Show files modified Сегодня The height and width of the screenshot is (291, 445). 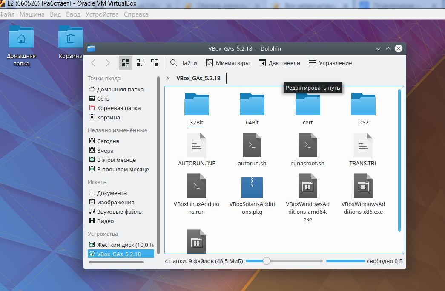[x=104, y=141]
